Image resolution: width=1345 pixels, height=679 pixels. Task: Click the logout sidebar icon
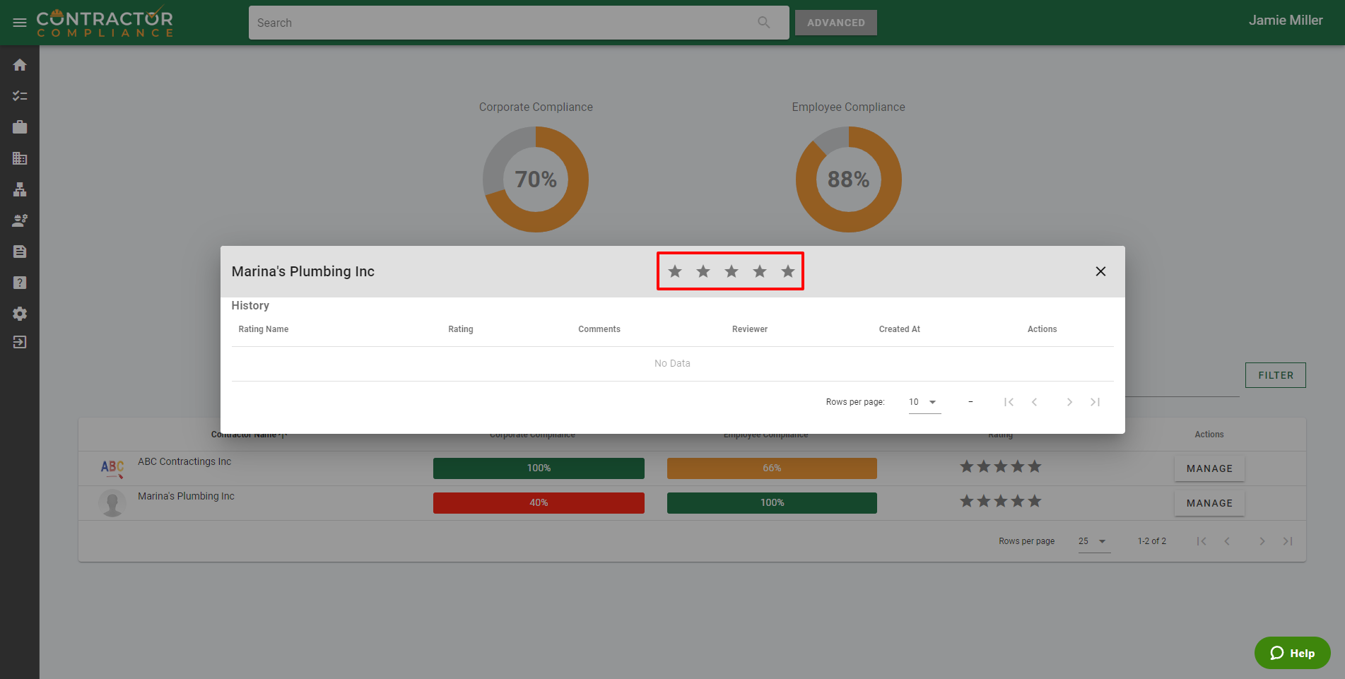20,342
